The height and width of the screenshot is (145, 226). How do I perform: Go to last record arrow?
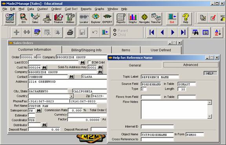(183, 32)
